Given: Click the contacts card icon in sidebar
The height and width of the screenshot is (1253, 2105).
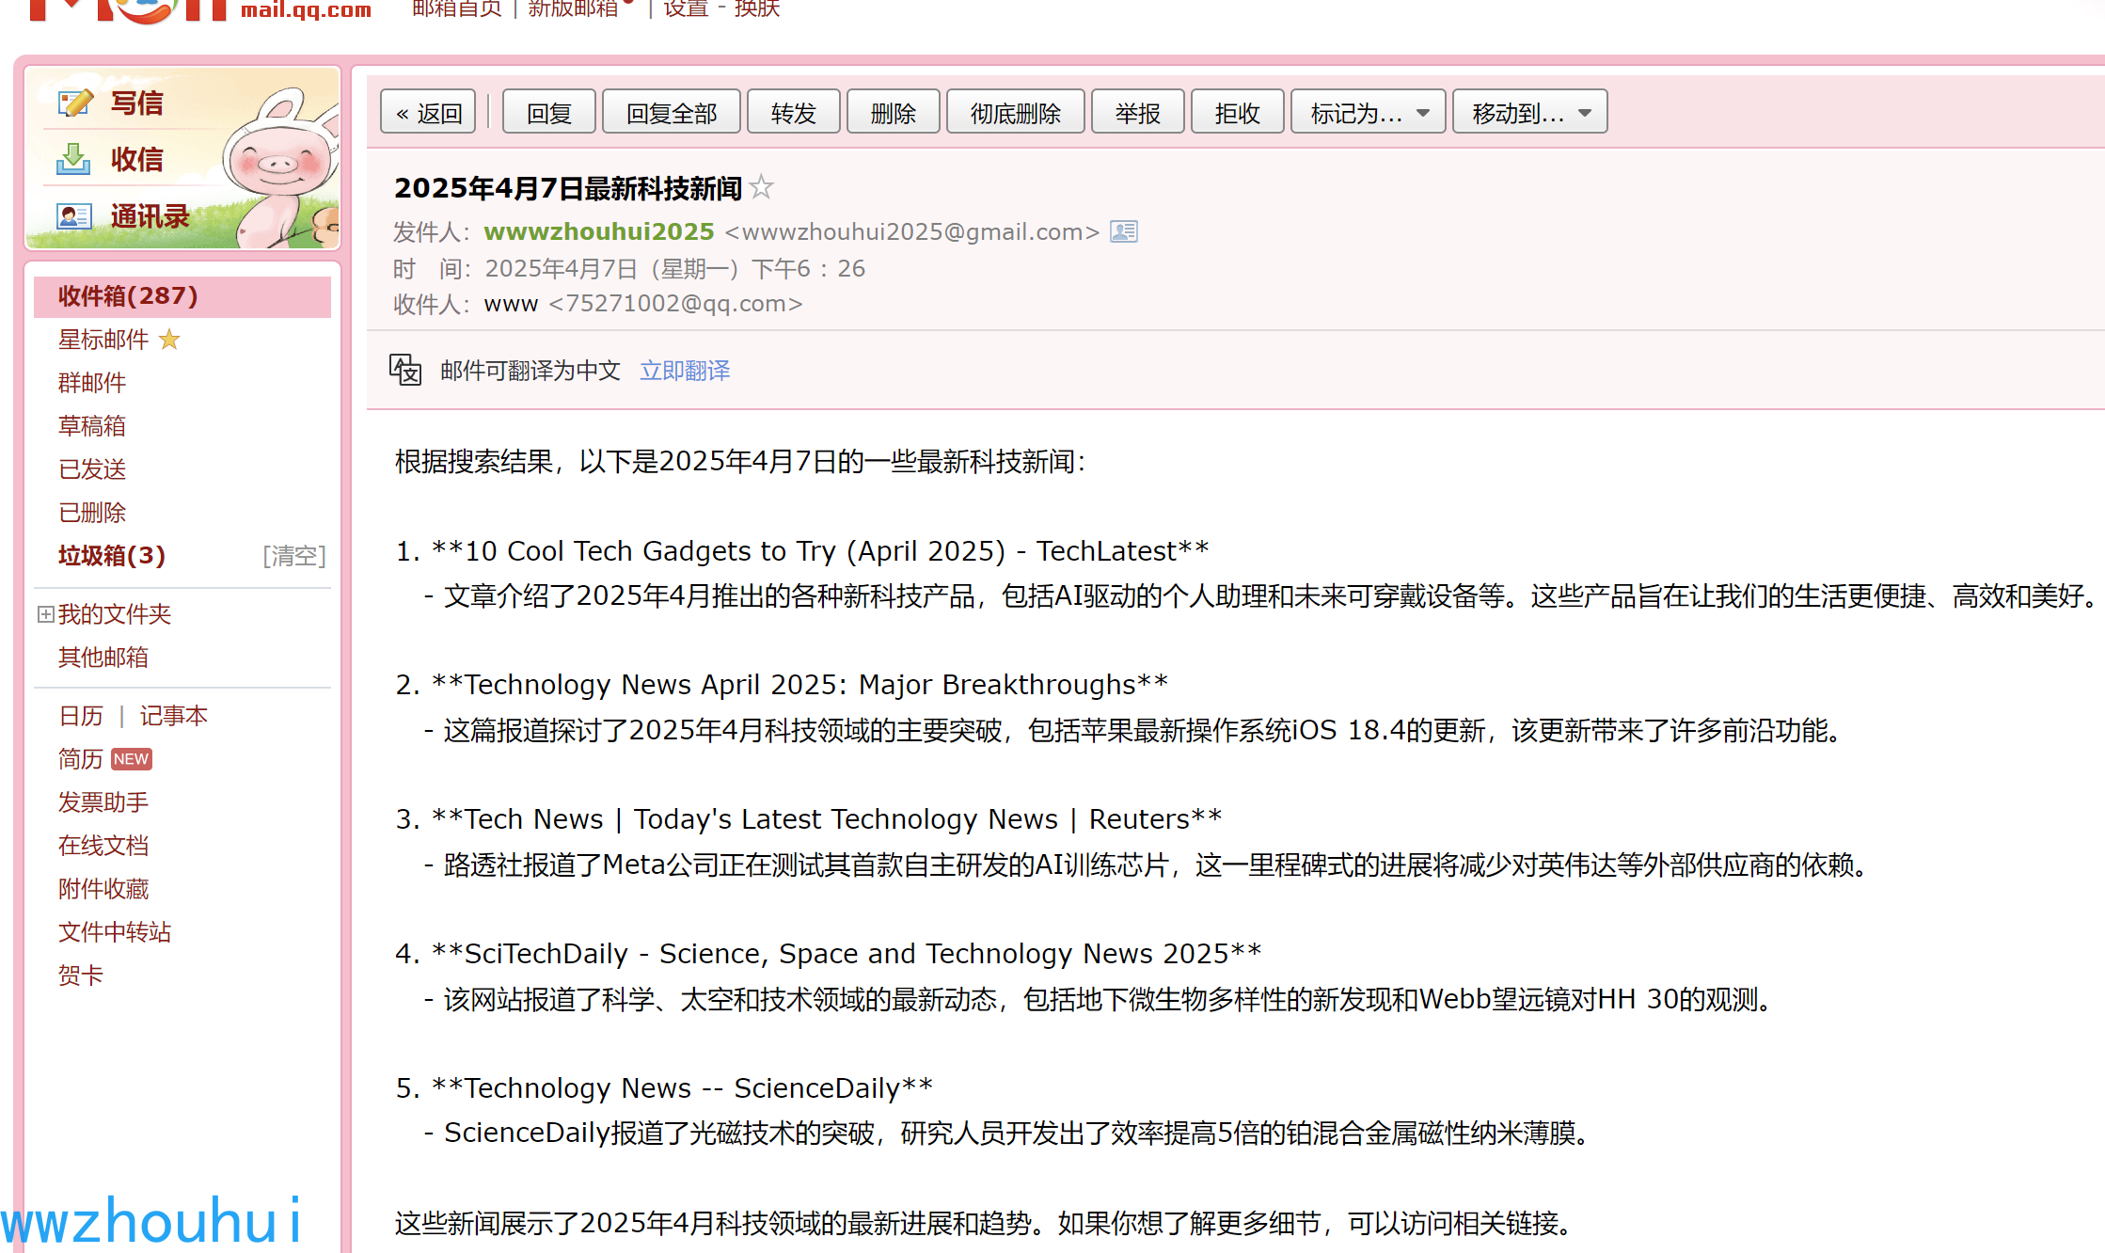Looking at the screenshot, I should click(x=73, y=216).
